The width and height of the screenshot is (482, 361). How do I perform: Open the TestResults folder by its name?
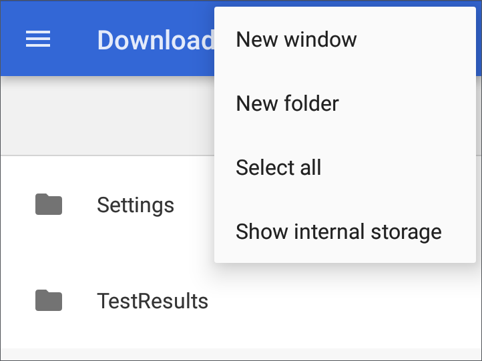[152, 301]
